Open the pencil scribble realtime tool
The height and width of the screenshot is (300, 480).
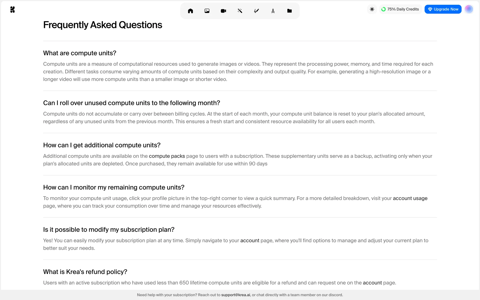pyautogui.click(x=256, y=11)
